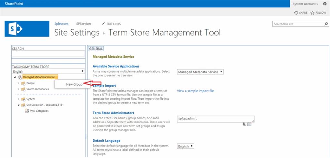Select the GENERAL tab
330x158 pixels.
(x=96, y=49)
